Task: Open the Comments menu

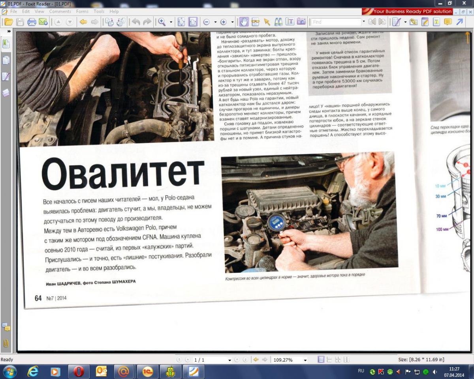Action: [60, 11]
